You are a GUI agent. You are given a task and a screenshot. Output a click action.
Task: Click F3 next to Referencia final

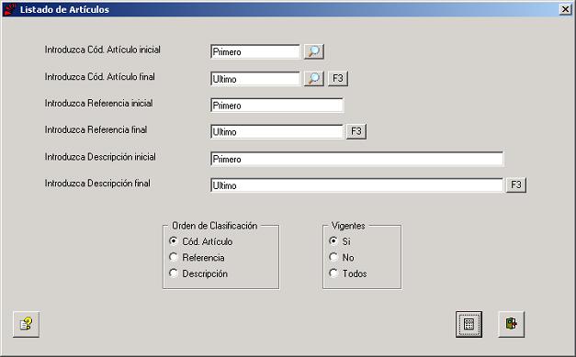(356, 131)
